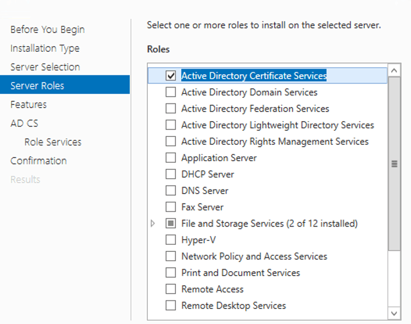Viewport: 411px width, 324px height.
Task: Check Active Directory Rights Management Services box
Action: (171, 141)
